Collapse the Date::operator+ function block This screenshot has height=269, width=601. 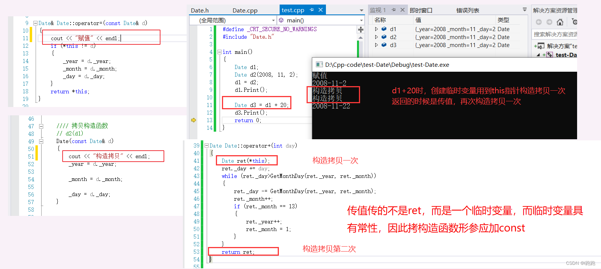tap(207, 146)
